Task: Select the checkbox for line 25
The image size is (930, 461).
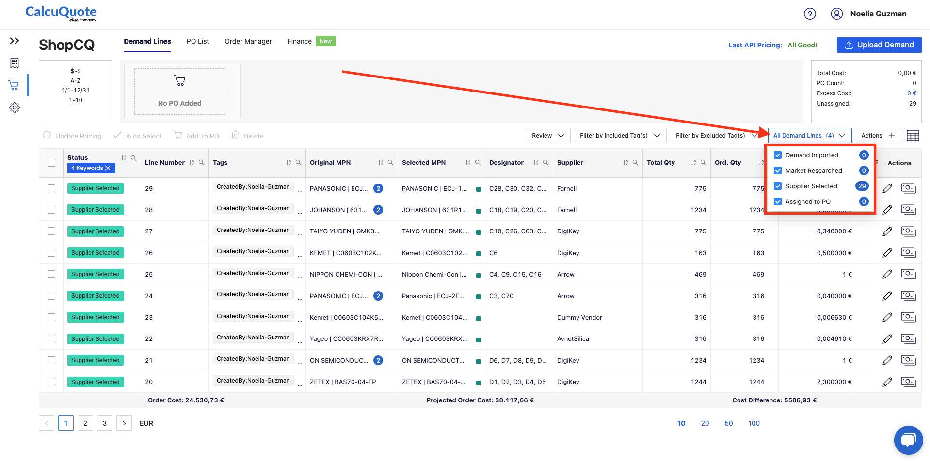Action: 51,274
